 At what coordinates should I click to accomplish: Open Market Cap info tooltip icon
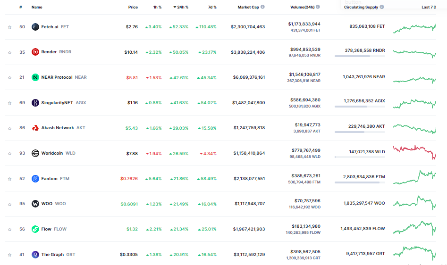[262, 7]
